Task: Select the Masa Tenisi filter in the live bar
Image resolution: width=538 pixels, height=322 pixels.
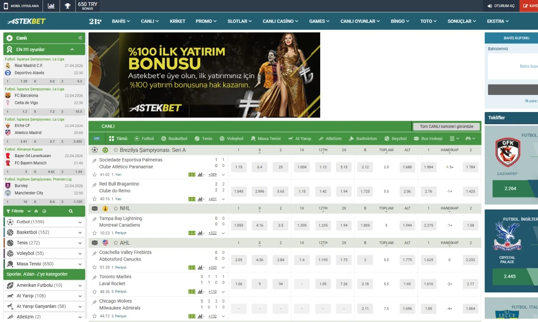Action: (x=265, y=139)
